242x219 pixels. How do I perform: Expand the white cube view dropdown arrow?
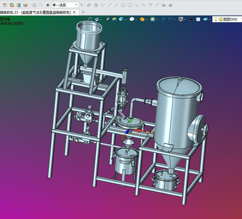pos(136,19)
